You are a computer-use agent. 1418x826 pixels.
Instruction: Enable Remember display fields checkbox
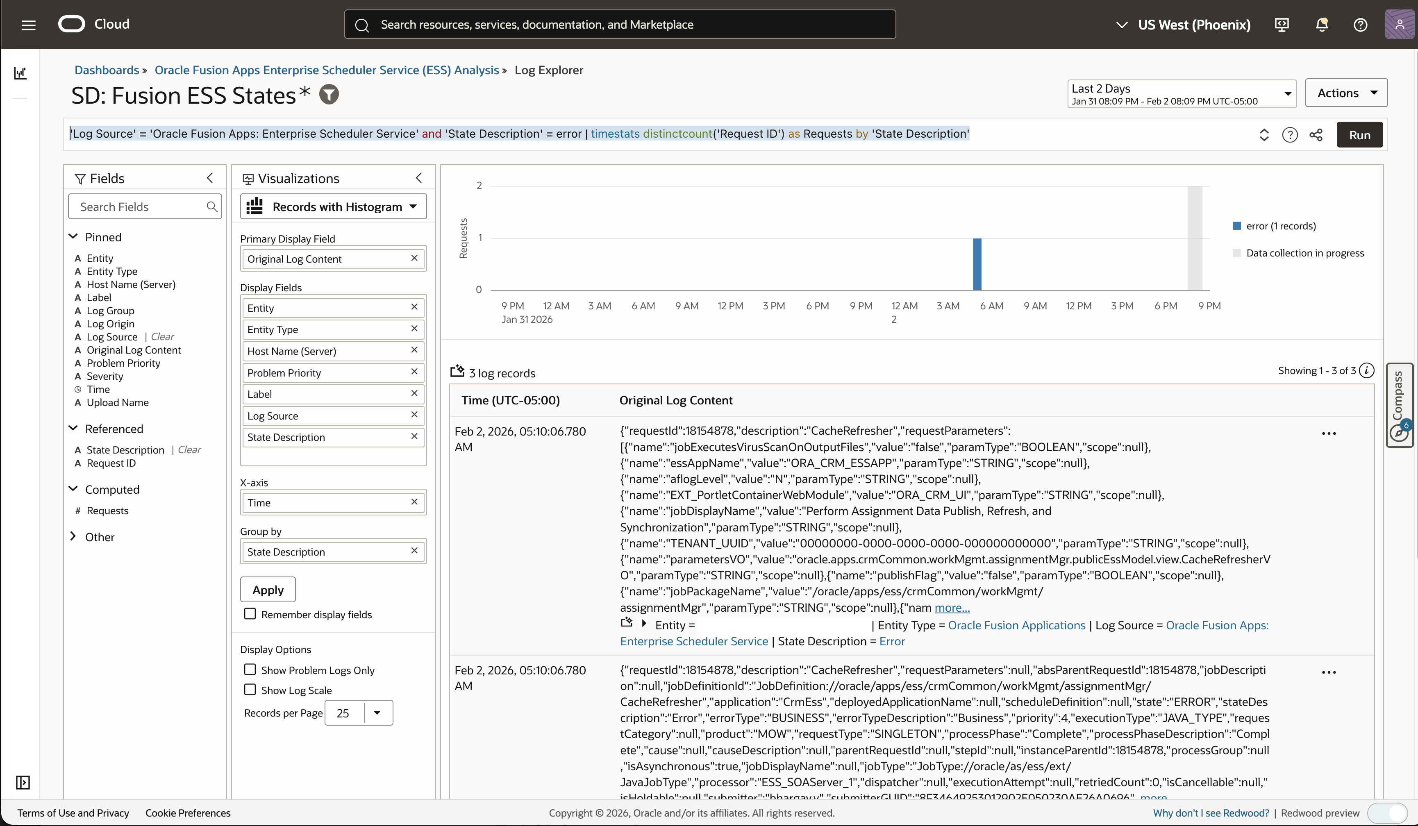[250, 614]
